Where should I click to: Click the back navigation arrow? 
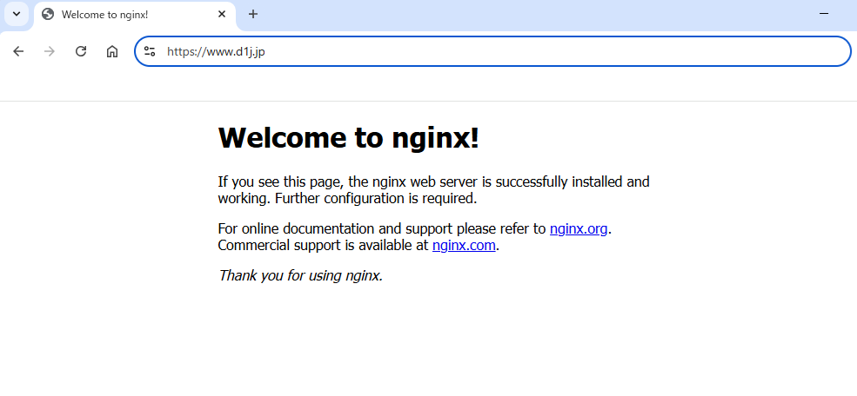(x=18, y=51)
